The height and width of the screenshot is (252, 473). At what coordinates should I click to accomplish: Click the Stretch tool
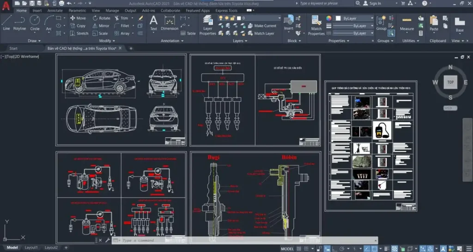[79, 33]
